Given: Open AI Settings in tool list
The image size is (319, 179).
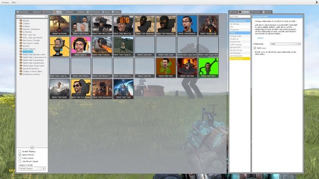Looking at the screenshot, I should pos(240,24).
